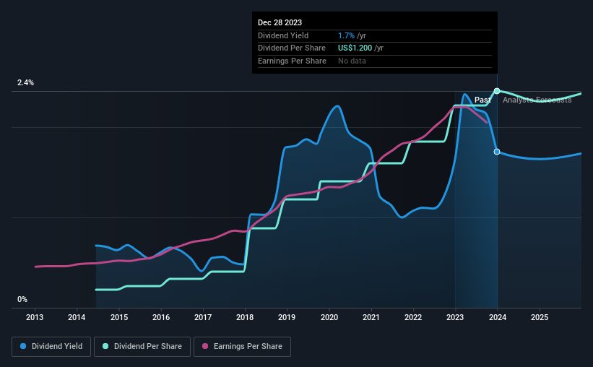Select the blue dividend yield marker at 2024
The width and height of the screenshot is (593, 367).
click(497, 152)
